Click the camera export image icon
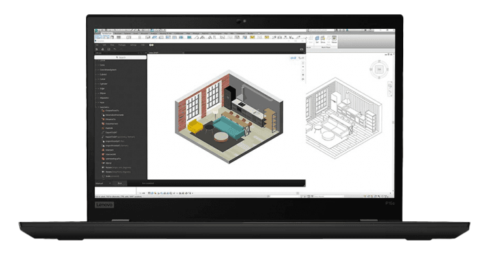 pos(301,49)
